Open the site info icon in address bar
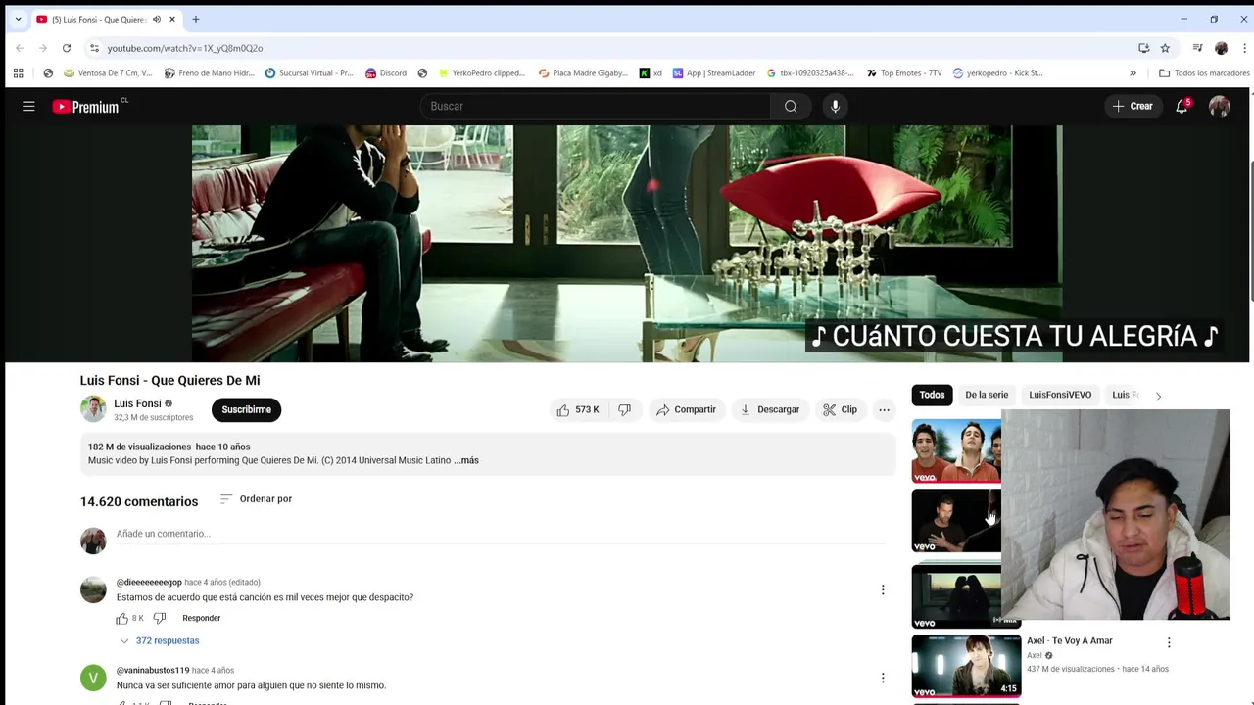The width and height of the screenshot is (1254, 705). tap(94, 48)
